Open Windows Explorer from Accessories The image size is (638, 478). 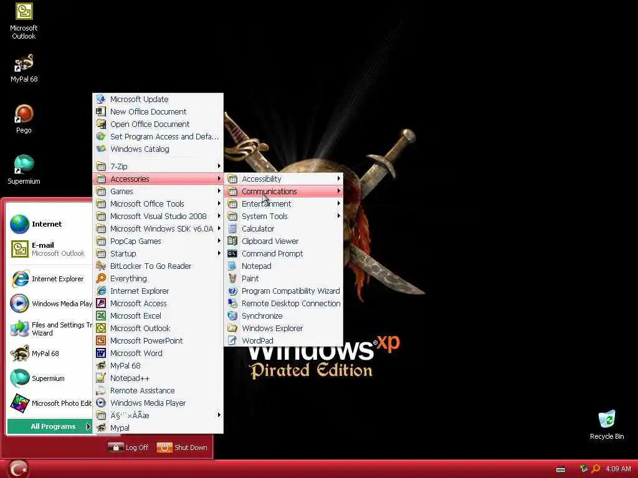283,329
